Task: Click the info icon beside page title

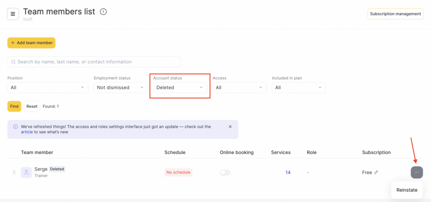Action: [x=103, y=12]
